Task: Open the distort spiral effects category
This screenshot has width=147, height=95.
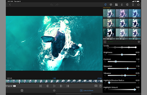Action: 127,5
